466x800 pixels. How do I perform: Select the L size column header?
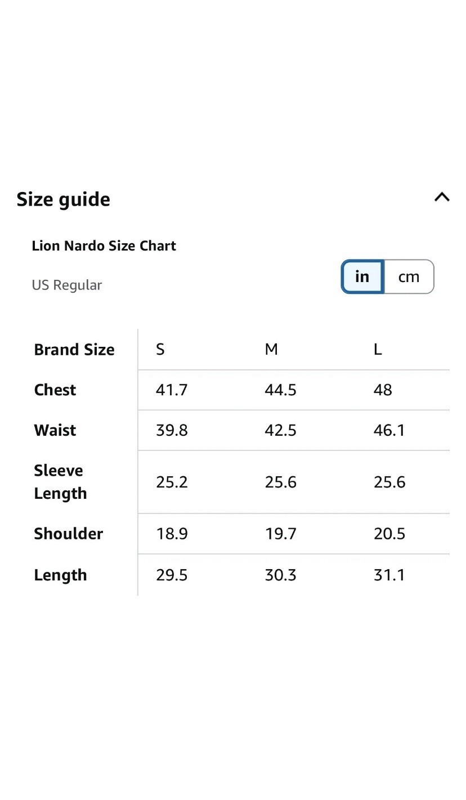[378, 350]
